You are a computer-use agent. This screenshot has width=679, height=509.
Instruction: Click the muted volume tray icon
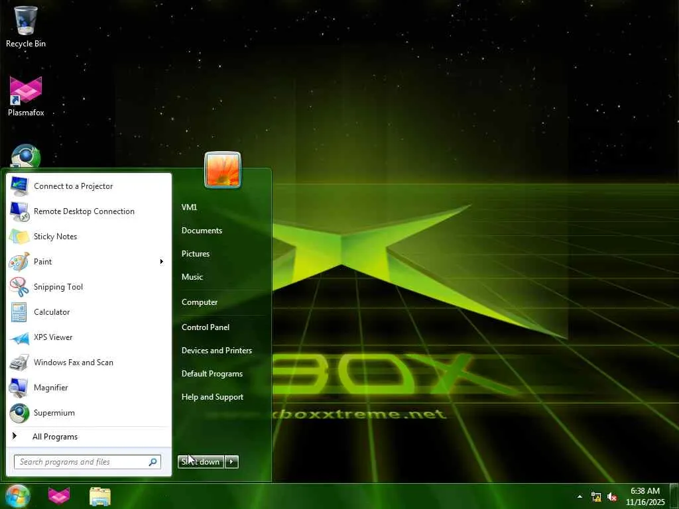[612, 497]
